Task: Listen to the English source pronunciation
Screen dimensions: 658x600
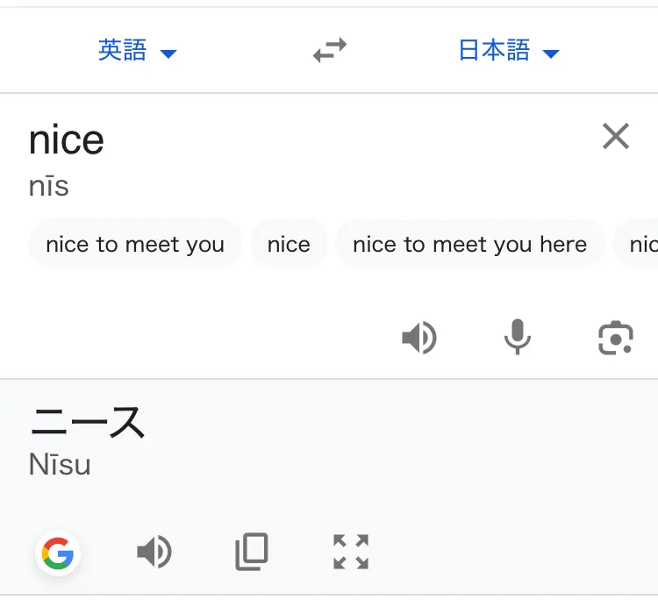Action: 419,338
